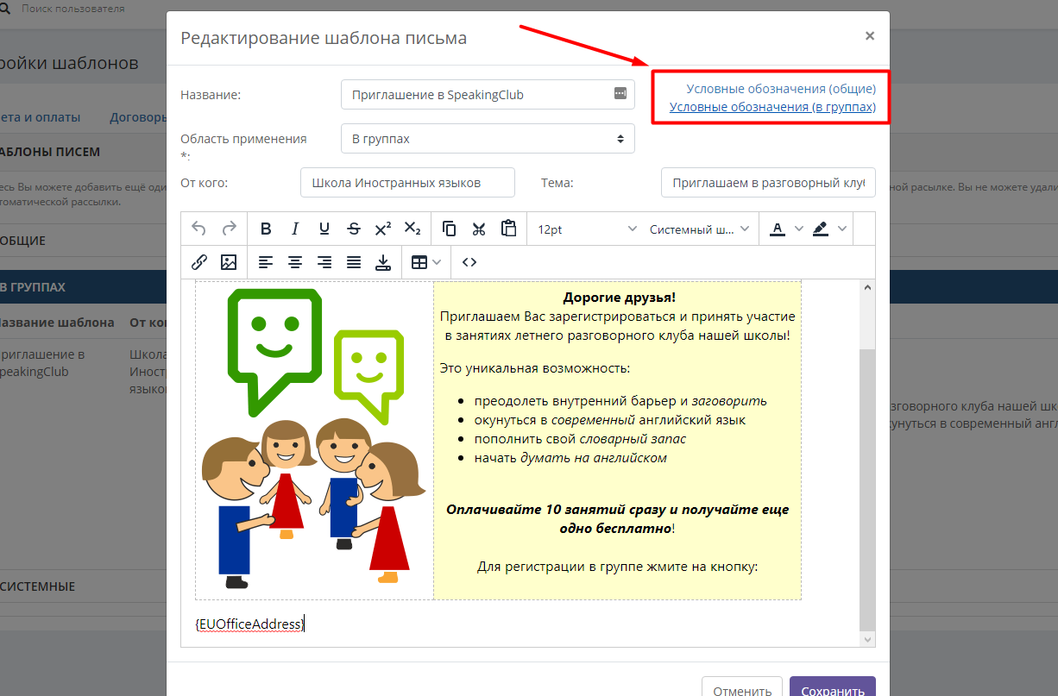Click line Оплачивайте 10 занятий сразу

pyautogui.click(x=617, y=518)
